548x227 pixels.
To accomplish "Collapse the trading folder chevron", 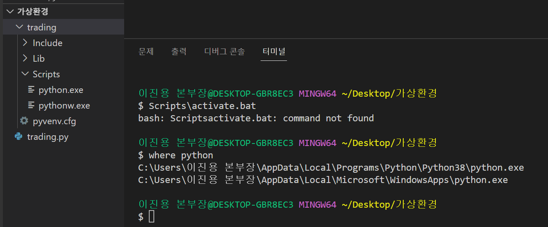I will point(19,27).
